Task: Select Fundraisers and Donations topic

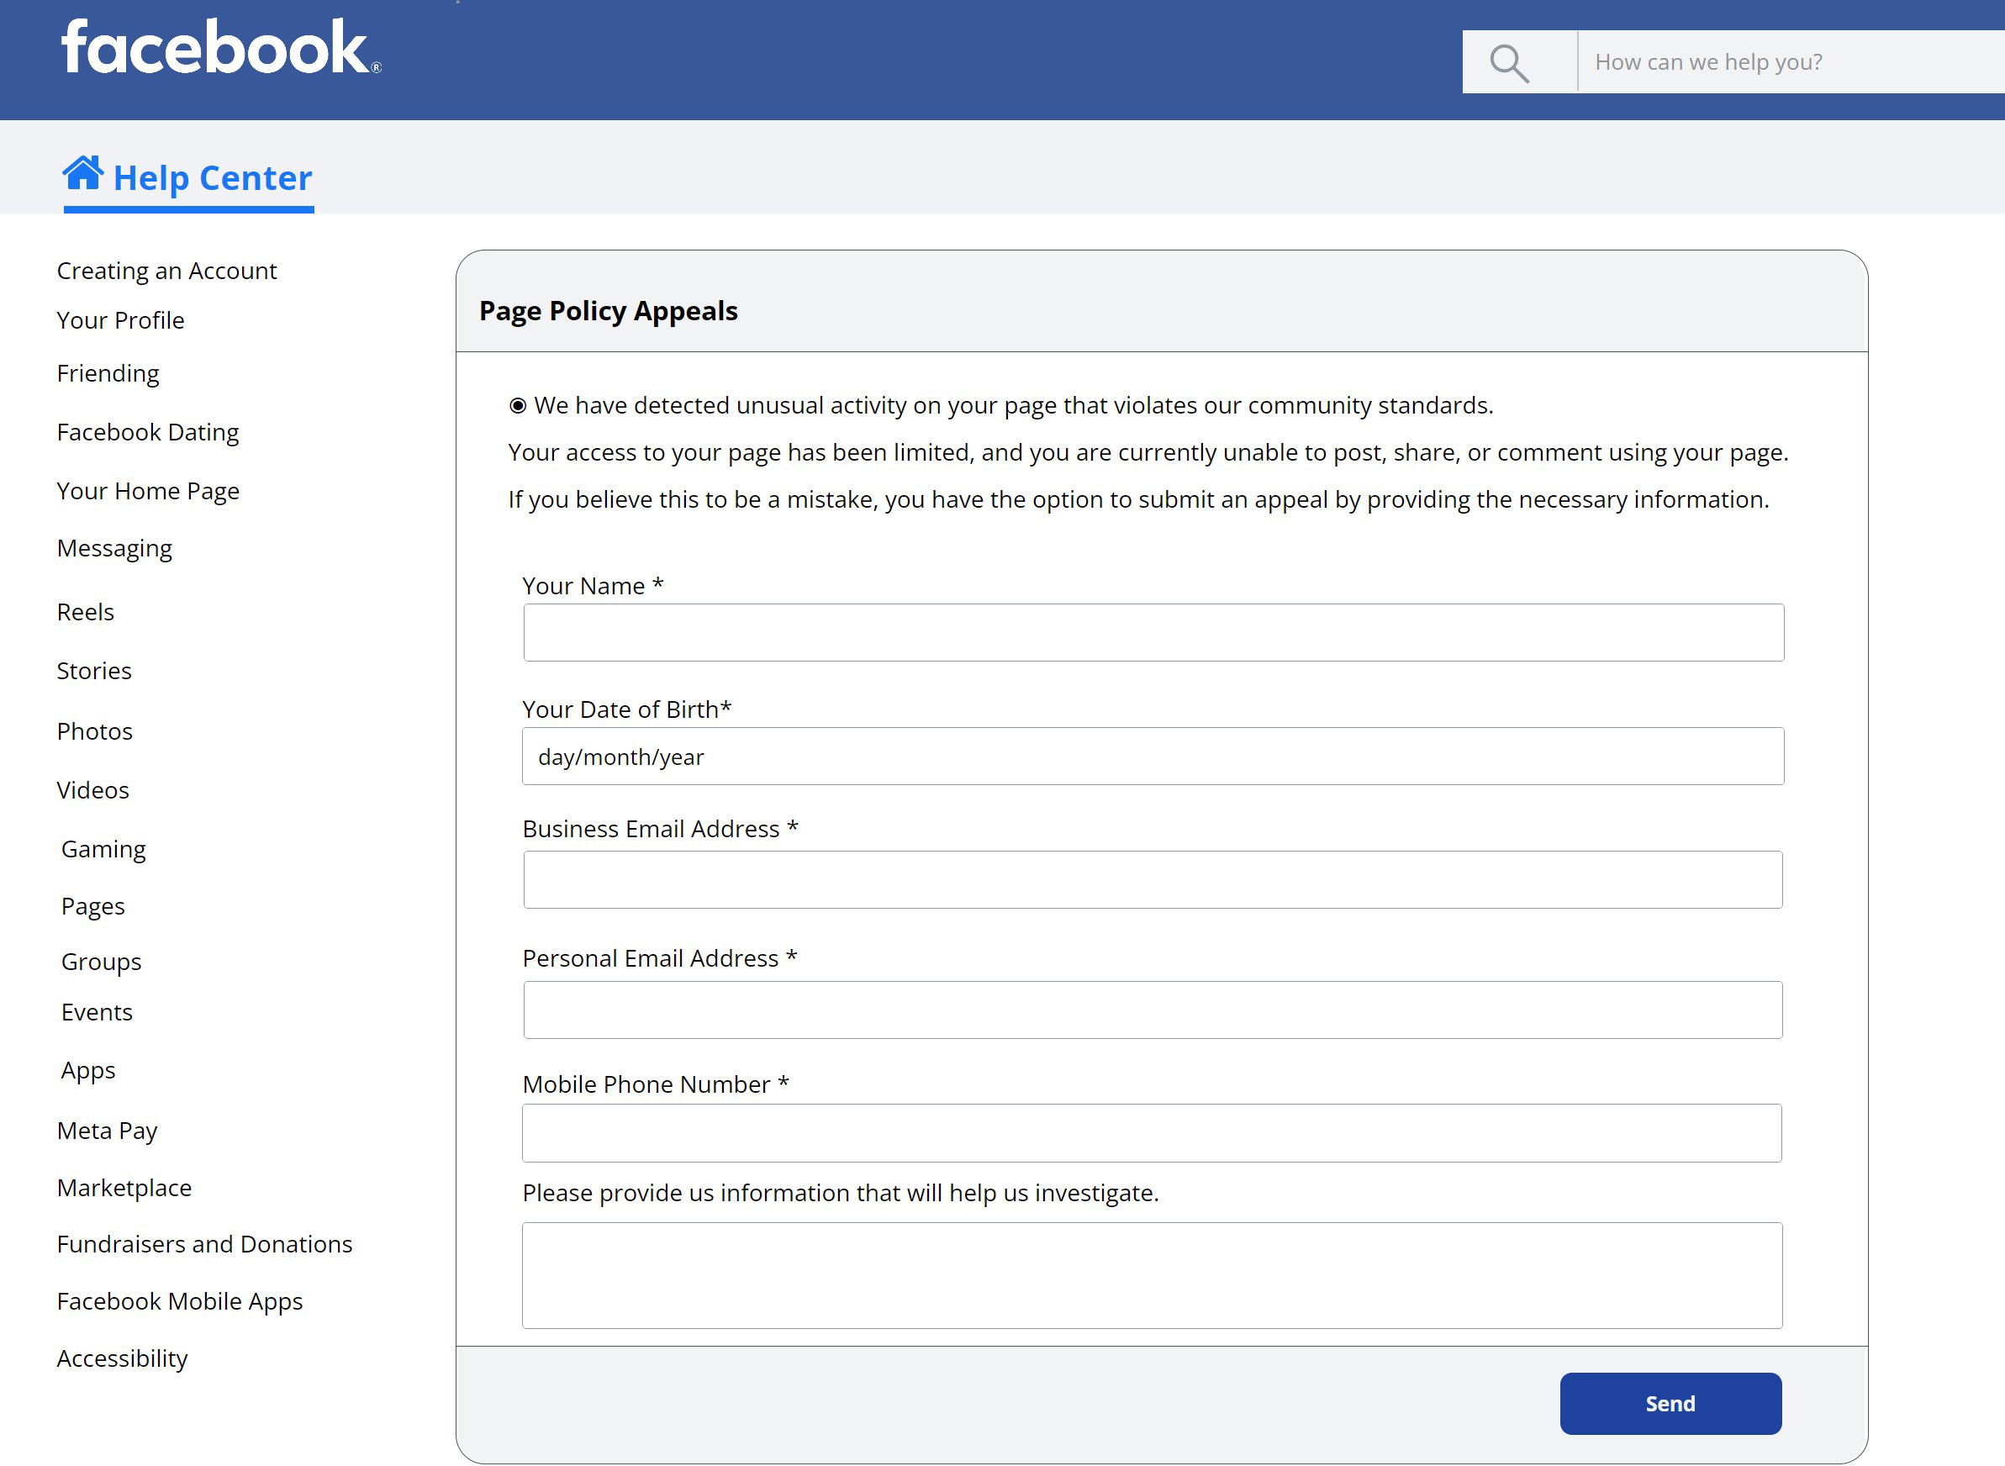Action: (204, 1244)
